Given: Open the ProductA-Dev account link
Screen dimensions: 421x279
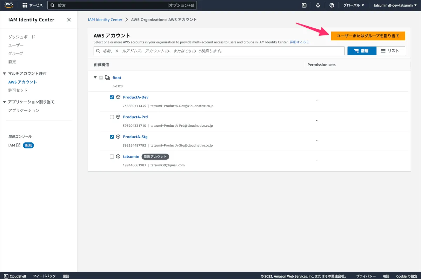Looking at the screenshot, I should (135, 97).
